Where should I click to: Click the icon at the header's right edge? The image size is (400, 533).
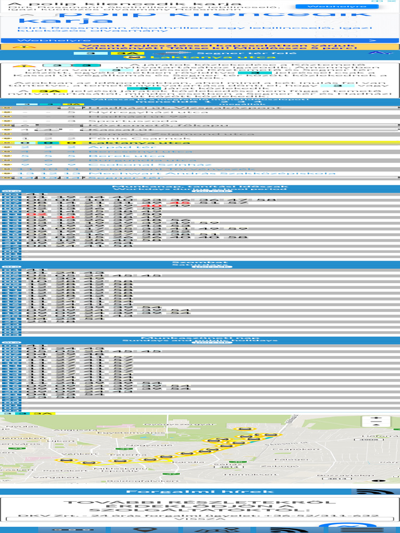coord(380,53)
